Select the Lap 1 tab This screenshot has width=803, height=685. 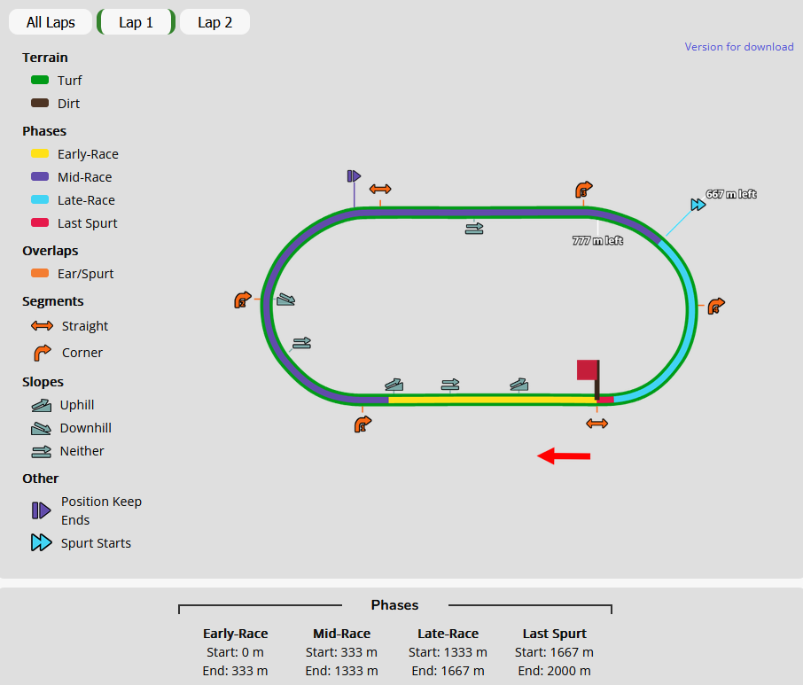pos(136,22)
